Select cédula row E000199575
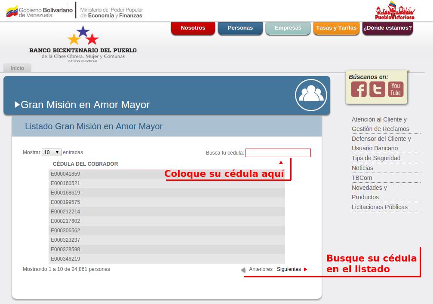The height and width of the screenshot is (304, 433). pyautogui.click(x=167, y=202)
